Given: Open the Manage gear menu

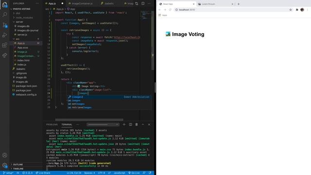Looking at the screenshot, I should click(x=4, y=165).
